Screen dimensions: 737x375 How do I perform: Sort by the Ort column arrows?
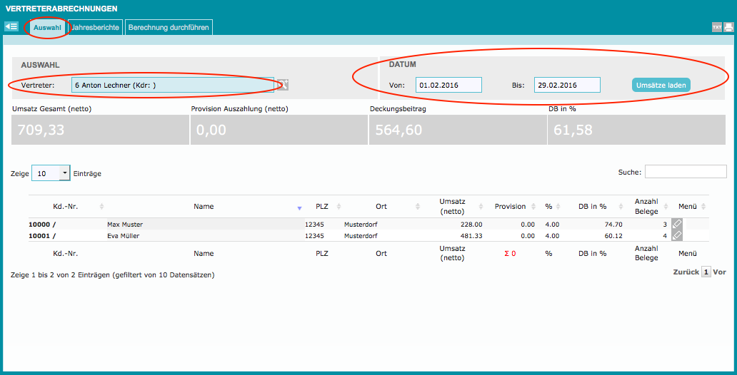coord(381,207)
